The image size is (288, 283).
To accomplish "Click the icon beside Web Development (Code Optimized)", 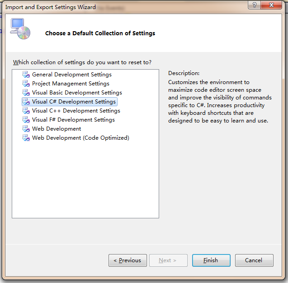I will (26, 138).
